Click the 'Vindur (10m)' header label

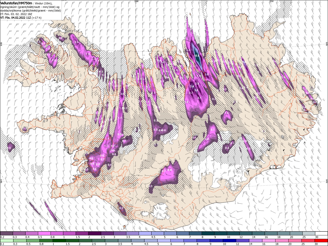[x=43, y=3]
